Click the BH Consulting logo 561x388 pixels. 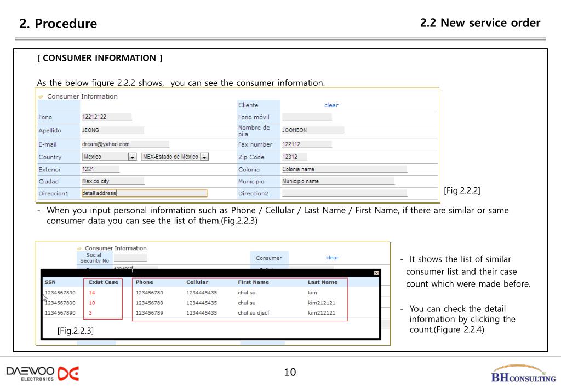pyautogui.click(x=523, y=374)
